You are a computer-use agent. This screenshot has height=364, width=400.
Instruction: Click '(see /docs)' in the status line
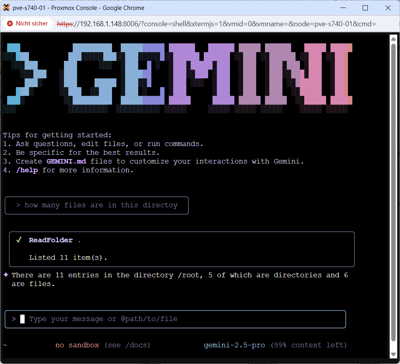[x=128, y=345]
